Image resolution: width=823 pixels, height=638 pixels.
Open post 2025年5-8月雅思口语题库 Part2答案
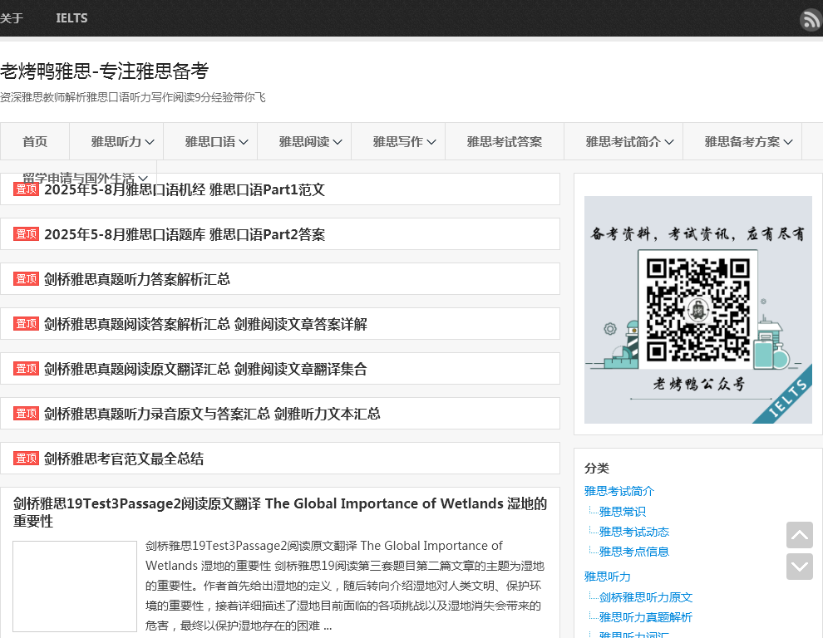pos(185,234)
